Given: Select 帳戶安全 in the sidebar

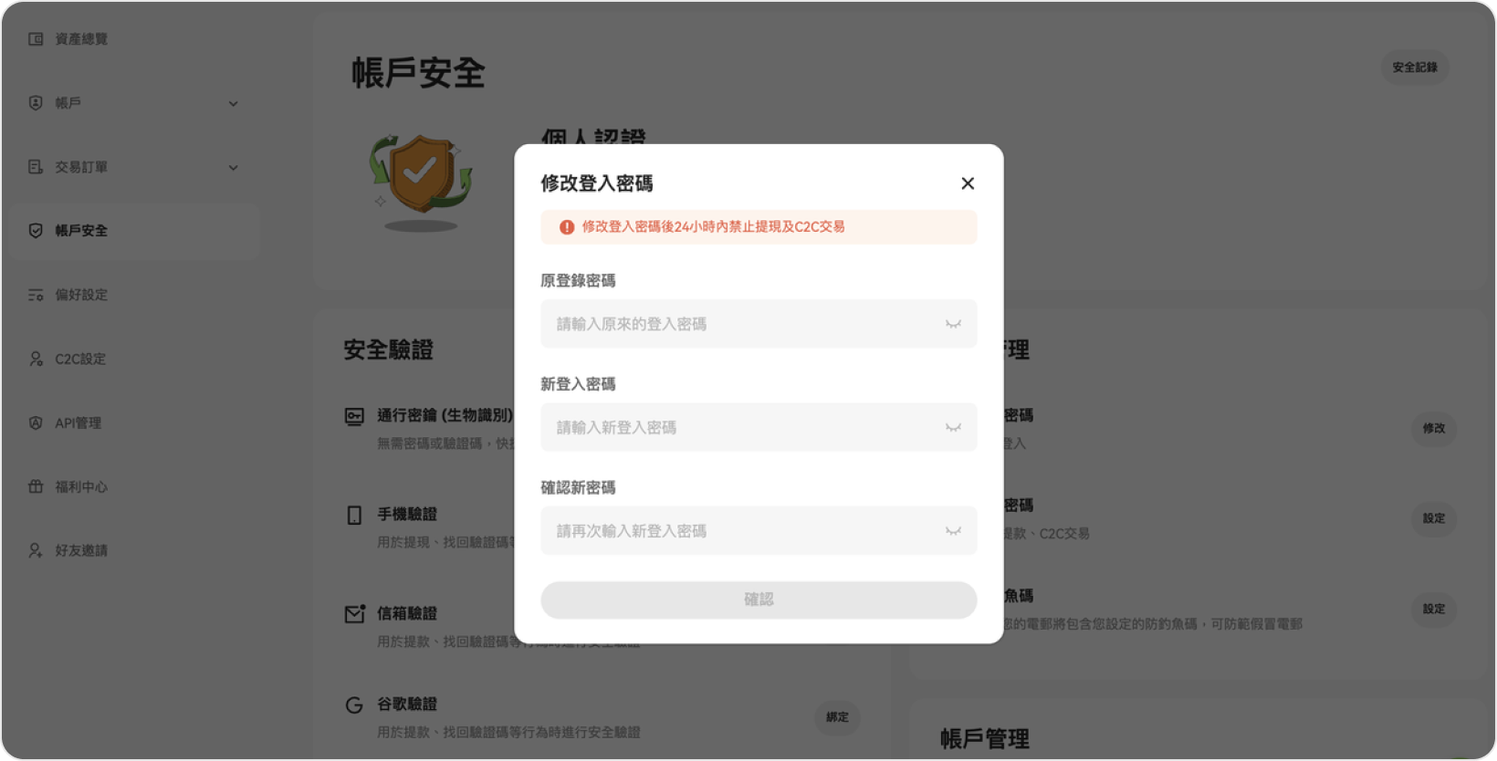Looking at the screenshot, I should coord(80,231).
